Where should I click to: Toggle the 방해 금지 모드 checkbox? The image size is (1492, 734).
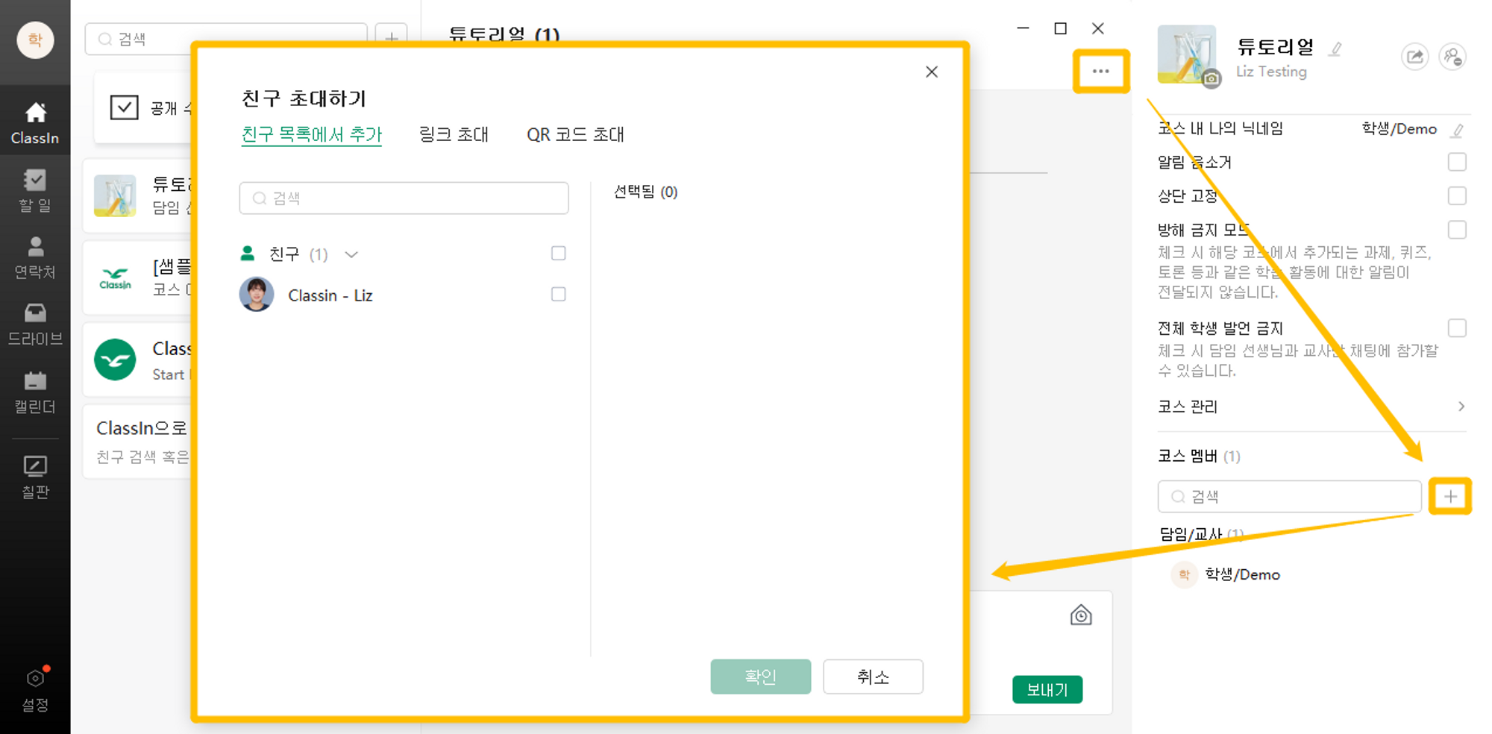(1457, 230)
